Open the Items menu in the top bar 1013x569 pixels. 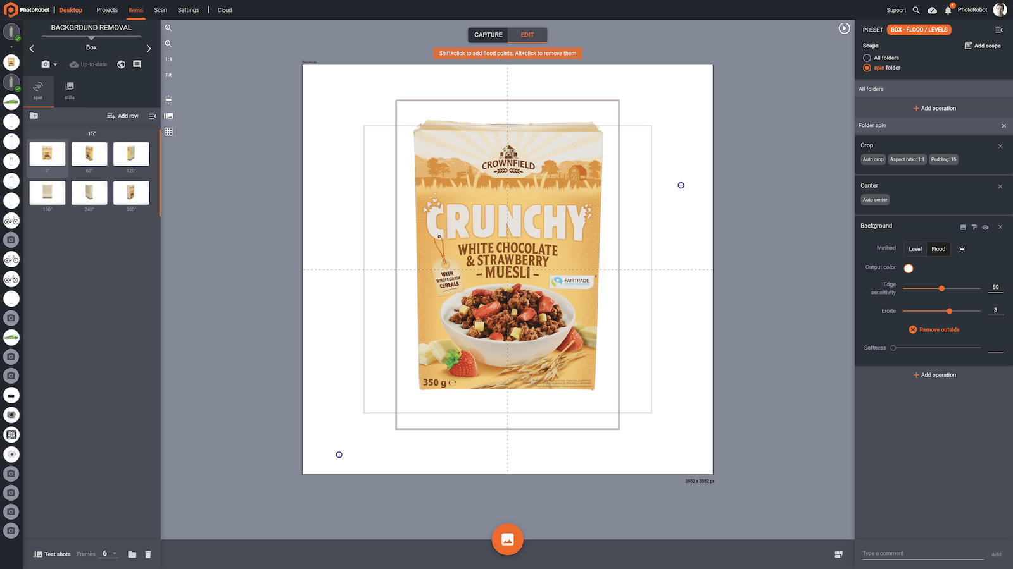pos(135,10)
